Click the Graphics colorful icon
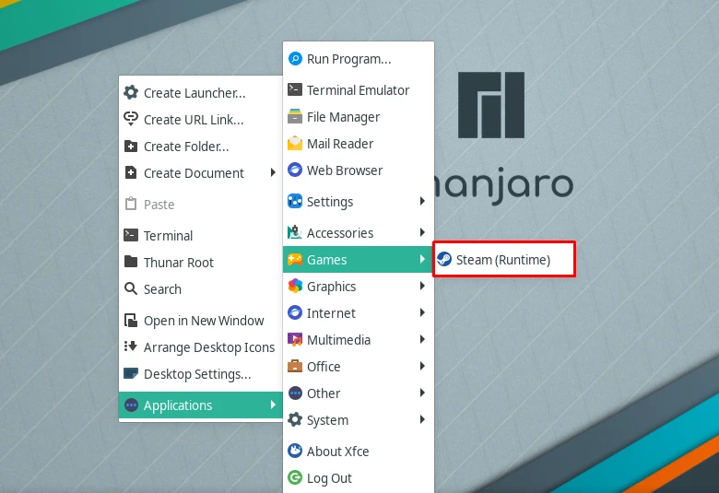719x493 pixels. 295,287
